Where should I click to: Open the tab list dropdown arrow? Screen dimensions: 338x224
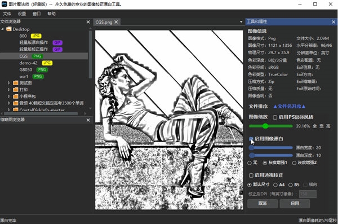241,22
